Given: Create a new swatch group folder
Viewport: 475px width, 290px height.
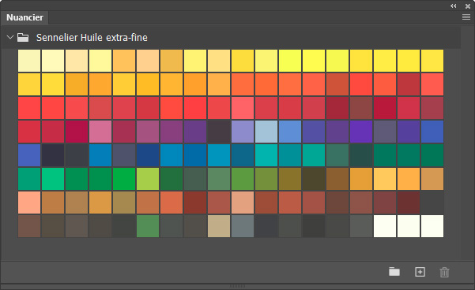Looking at the screenshot, I should pyautogui.click(x=394, y=272).
